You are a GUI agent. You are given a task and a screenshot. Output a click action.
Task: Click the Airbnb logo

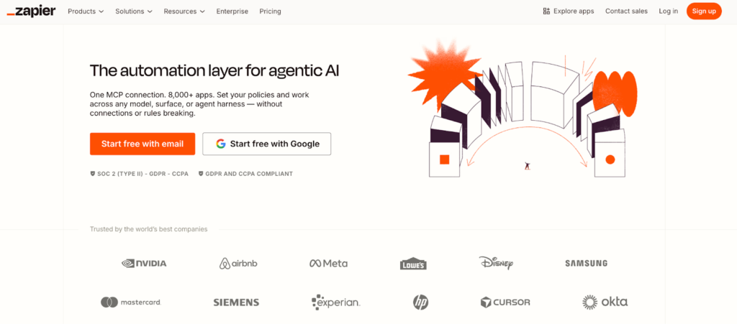click(238, 264)
